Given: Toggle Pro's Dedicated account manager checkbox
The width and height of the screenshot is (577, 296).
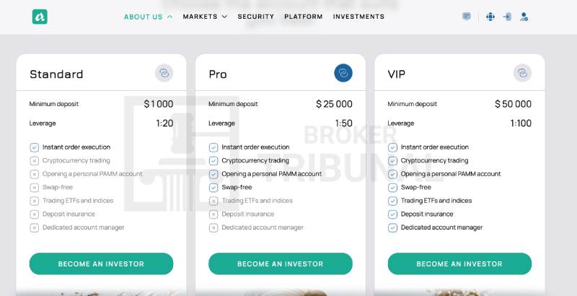Looking at the screenshot, I should pyautogui.click(x=213, y=227).
